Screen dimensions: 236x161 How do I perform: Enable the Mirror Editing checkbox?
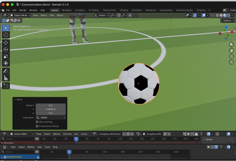[37, 122]
